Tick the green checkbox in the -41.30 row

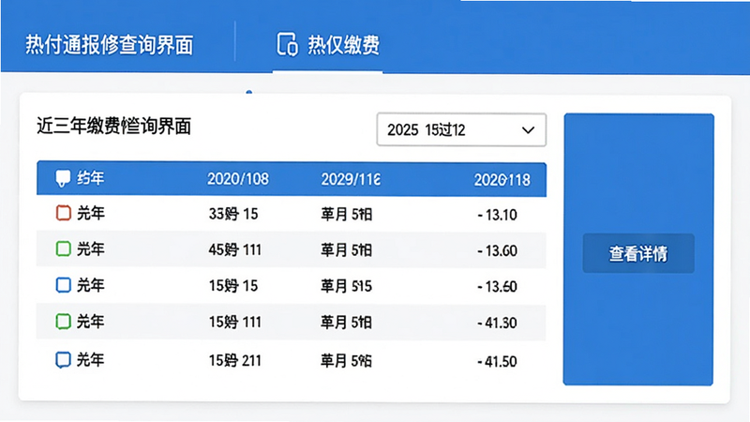pyautogui.click(x=63, y=321)
